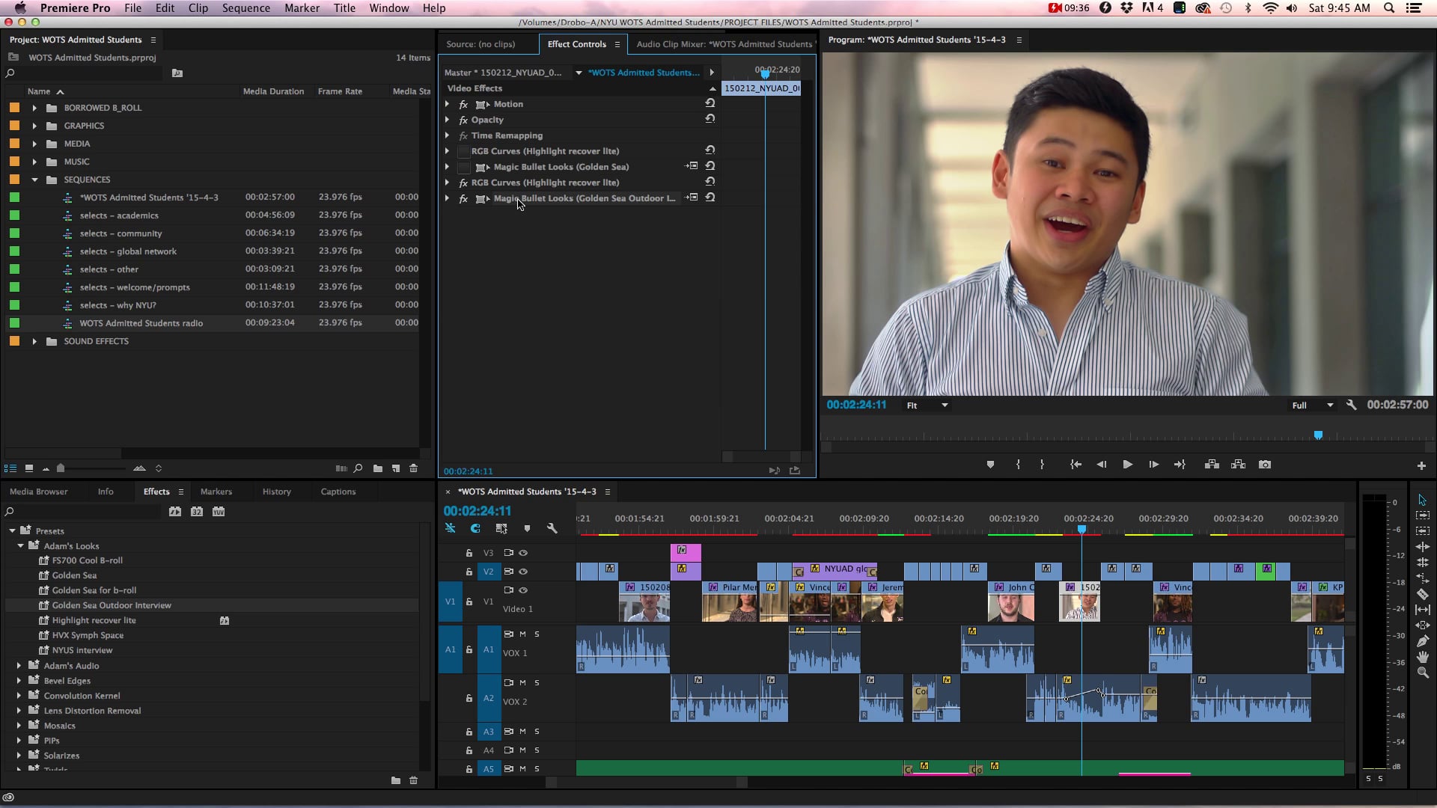
Task: Click the Lift button in Program monitor
Action: (1212, 465)
